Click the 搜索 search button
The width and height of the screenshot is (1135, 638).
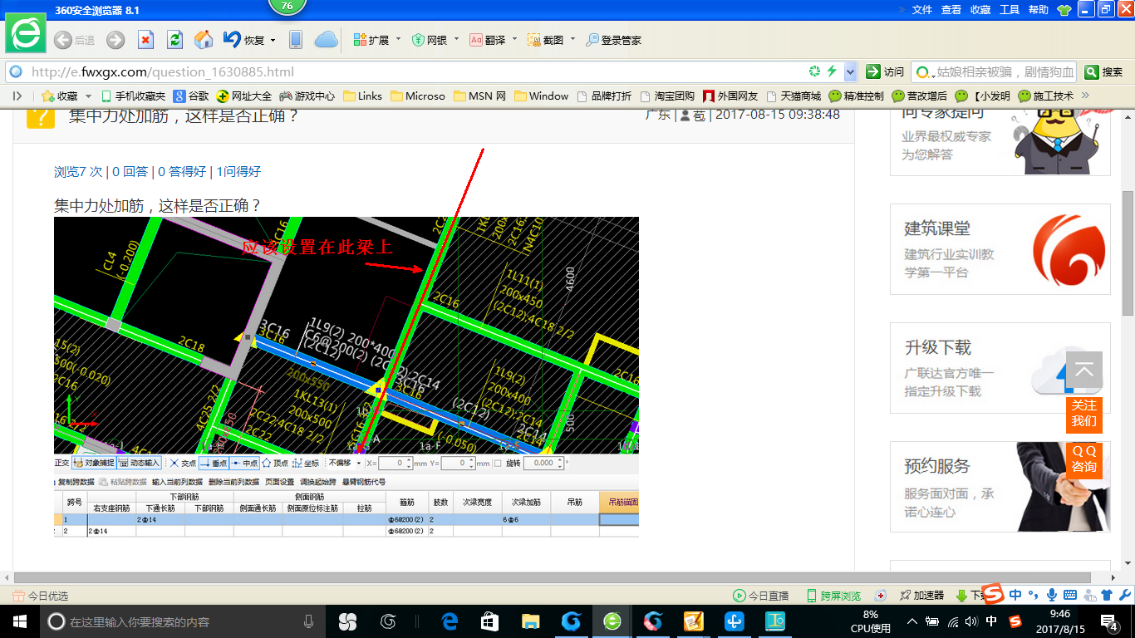coord(1104,71)
